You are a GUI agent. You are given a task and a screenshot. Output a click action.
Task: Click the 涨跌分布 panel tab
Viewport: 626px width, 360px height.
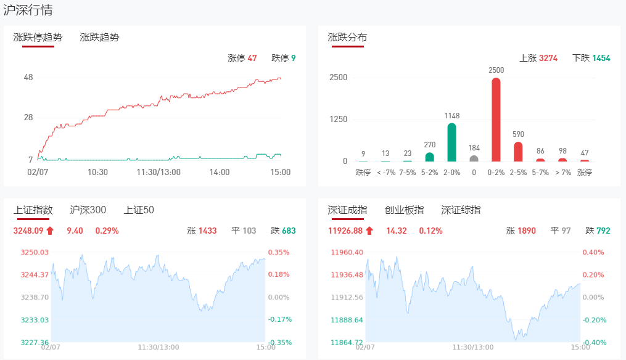[x=347, y=38]
